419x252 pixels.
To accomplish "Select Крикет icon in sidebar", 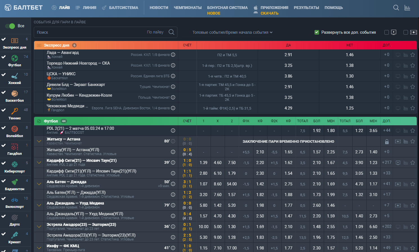I will 15,235.
